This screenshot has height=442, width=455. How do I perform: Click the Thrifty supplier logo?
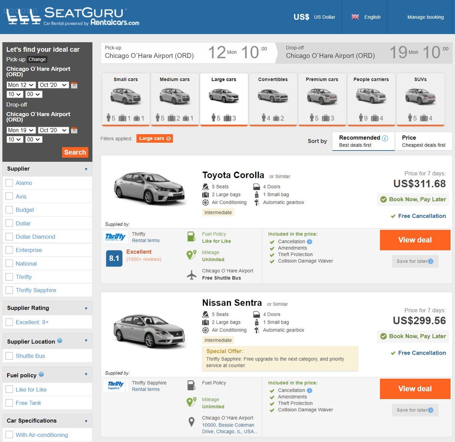(x=115, y=236)
